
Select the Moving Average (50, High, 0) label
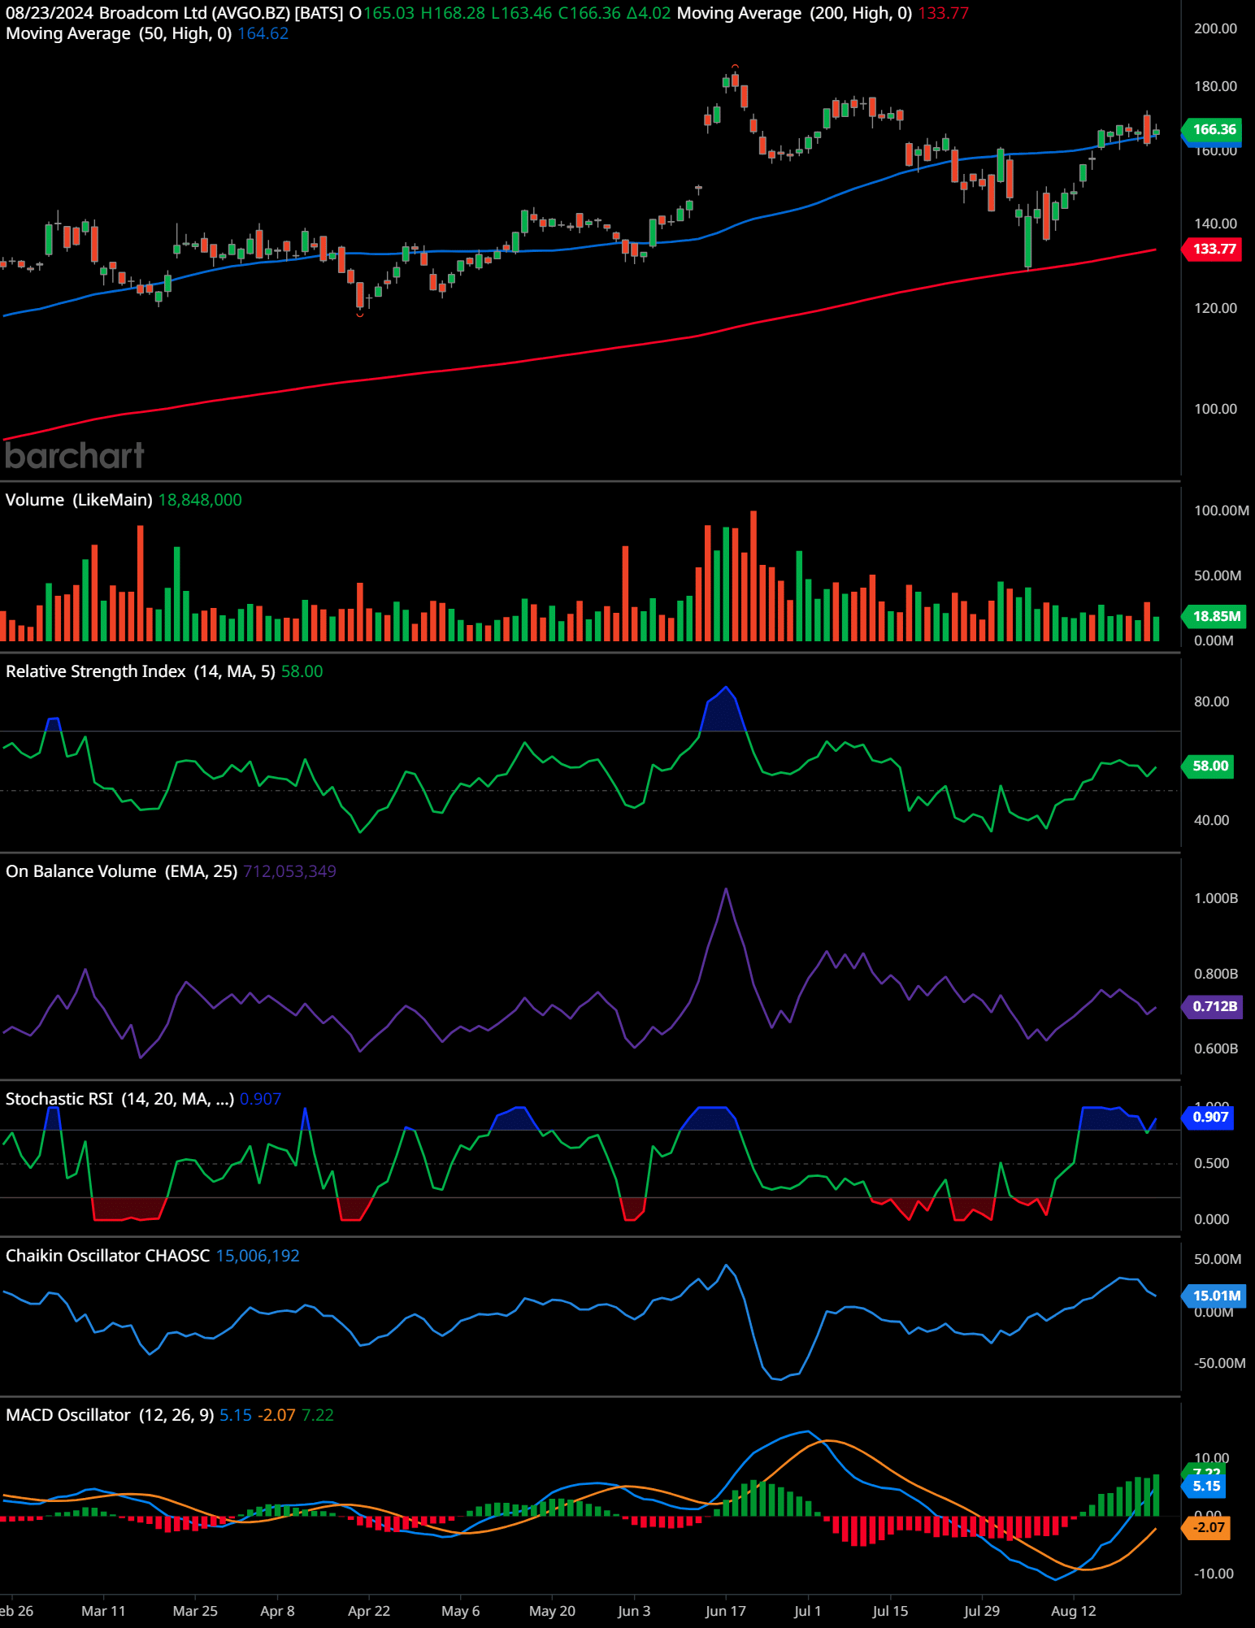click(119, 33)
